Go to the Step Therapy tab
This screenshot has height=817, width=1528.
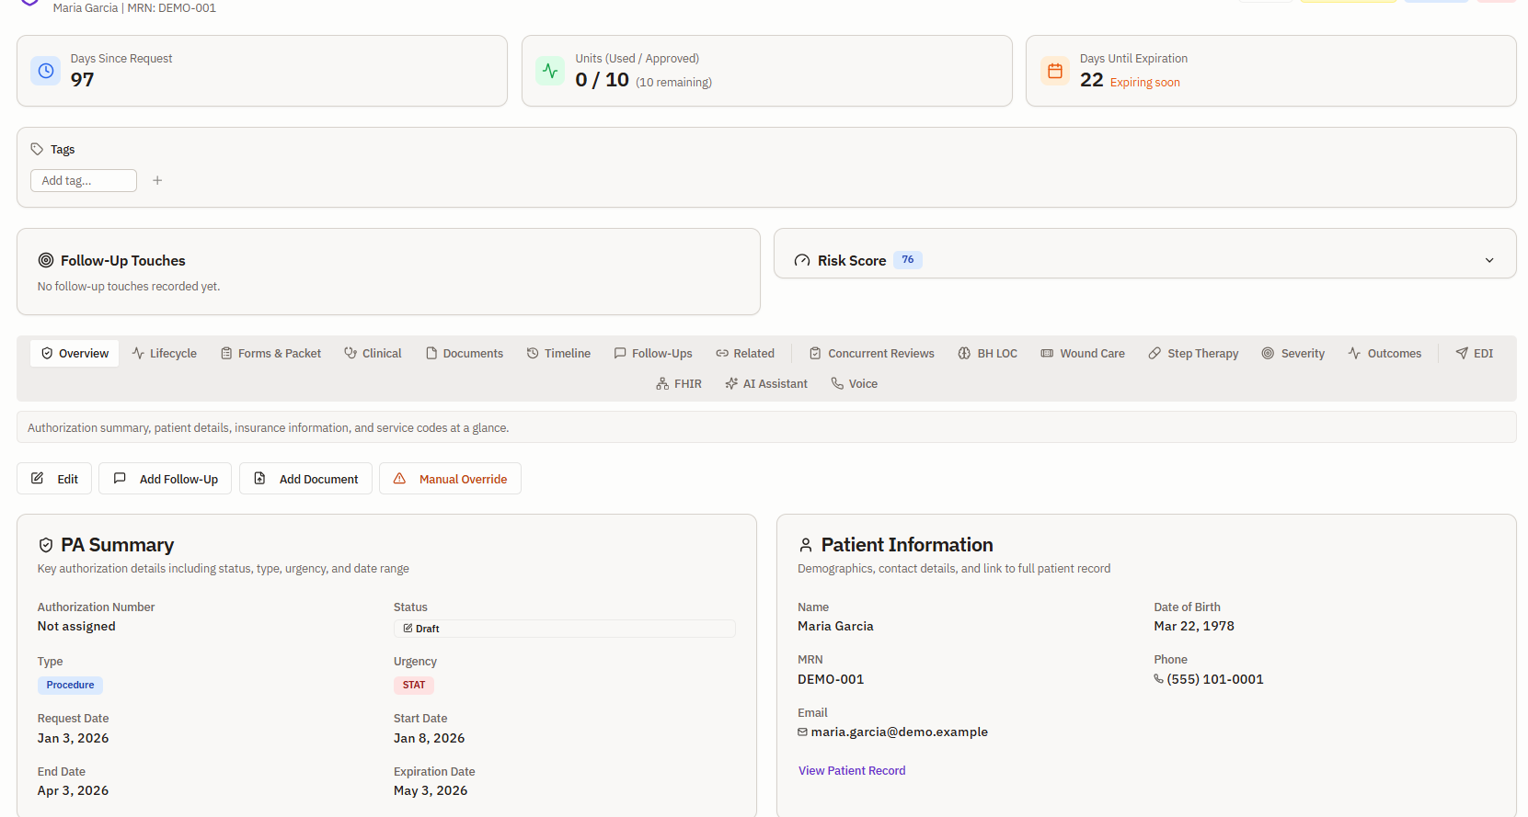click(x=1193, y=353)
